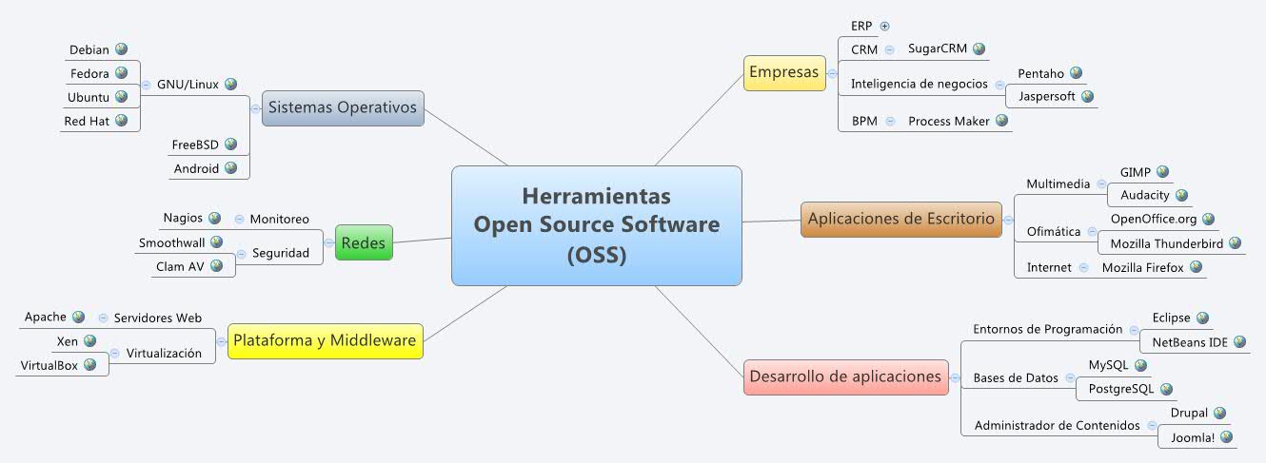Image resolution: width=1266 pixels, height=463 pixels.
Task: Open the globe hyperlink icon next to Audacity
Action: 1181,195
